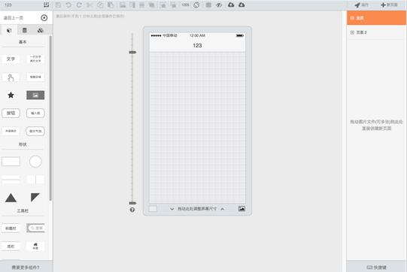
Task: Open the 快捷键 keyboard shortcuts button
Action: (x=377, y=267)
